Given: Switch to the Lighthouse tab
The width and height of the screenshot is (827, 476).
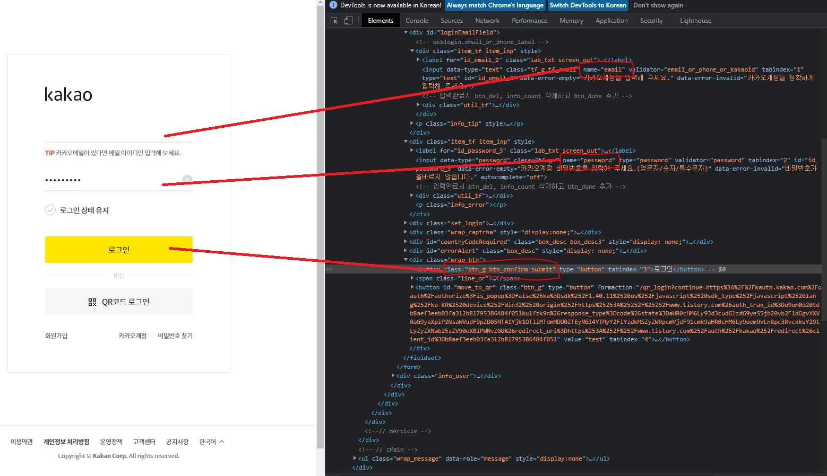Looking at the screenshot, I should 695,21.
